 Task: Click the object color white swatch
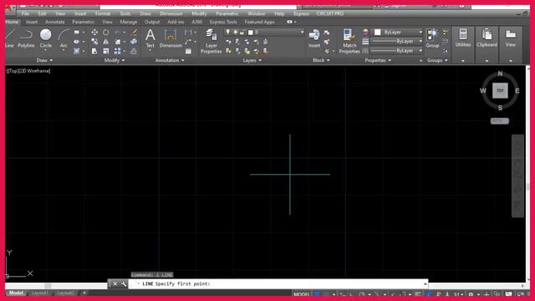tap(377, 32)
